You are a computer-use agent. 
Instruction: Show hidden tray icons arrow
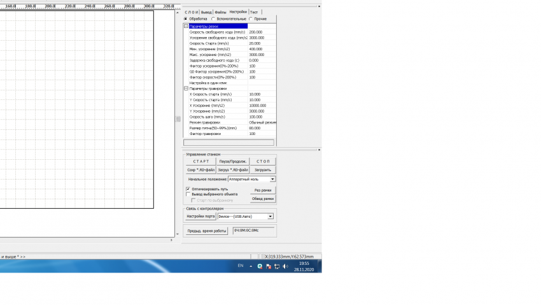click(251, 266)
